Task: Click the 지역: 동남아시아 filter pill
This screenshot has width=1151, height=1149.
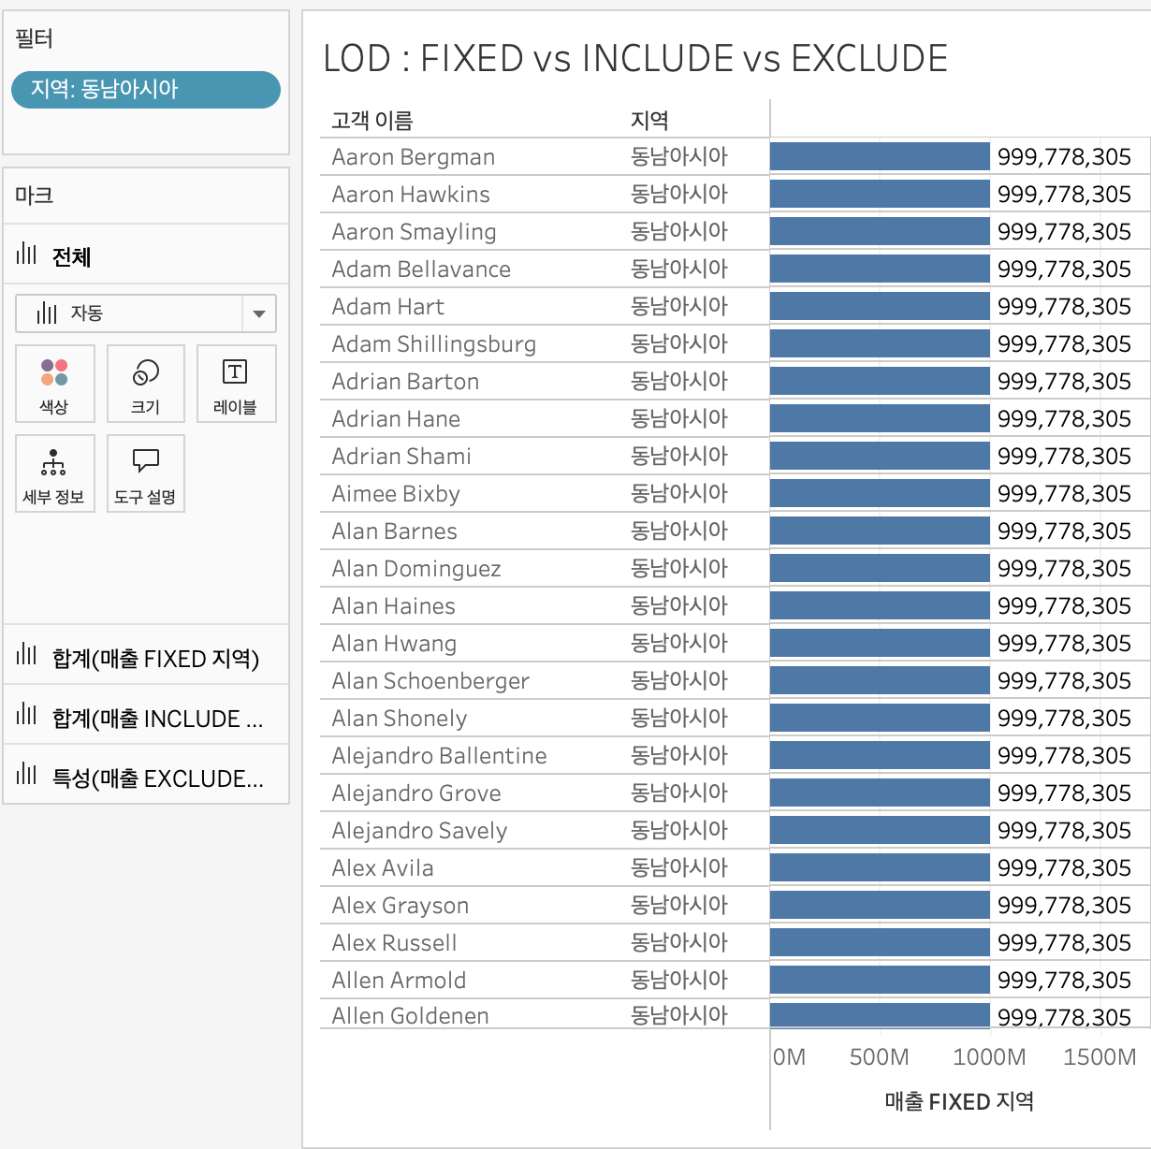Action: click(x=146, y=90)
